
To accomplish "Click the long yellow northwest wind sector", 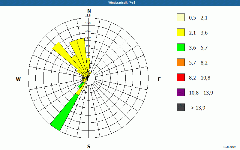I will pyautogui.click(x=66, y=56).
